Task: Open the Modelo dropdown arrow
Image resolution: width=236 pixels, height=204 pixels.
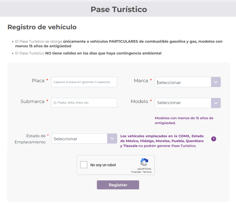Action: (216, 103)
